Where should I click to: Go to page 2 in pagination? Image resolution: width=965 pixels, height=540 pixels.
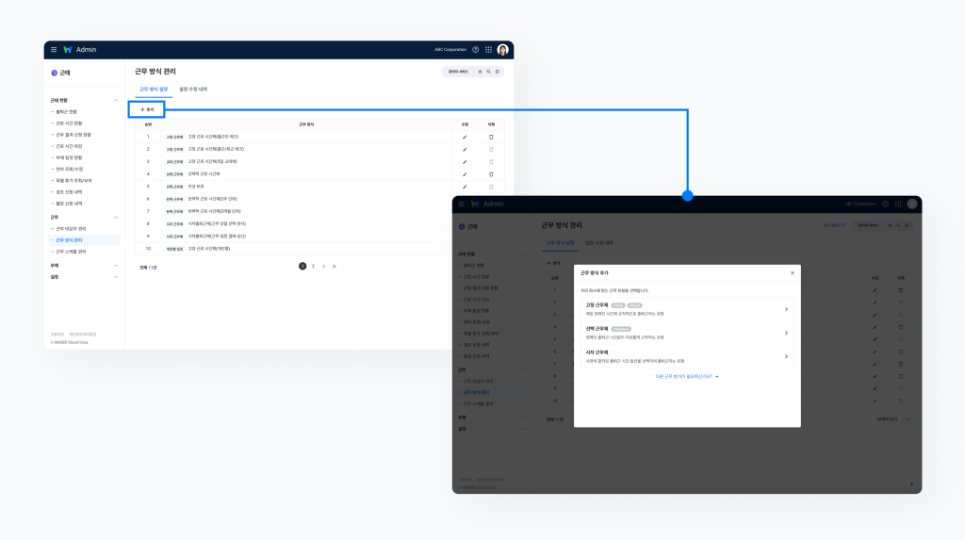tap(313, 267)
